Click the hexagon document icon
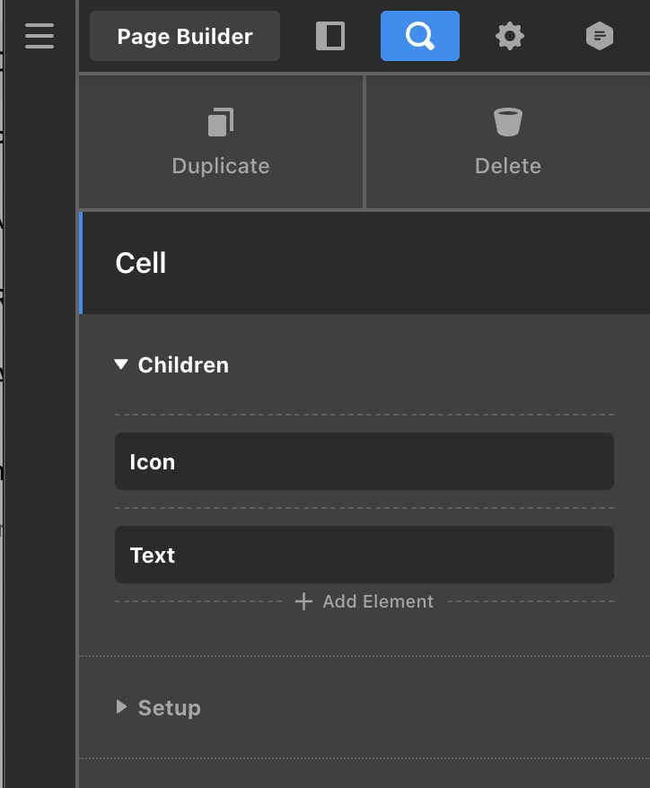The image size is (650, 788). 599,36
